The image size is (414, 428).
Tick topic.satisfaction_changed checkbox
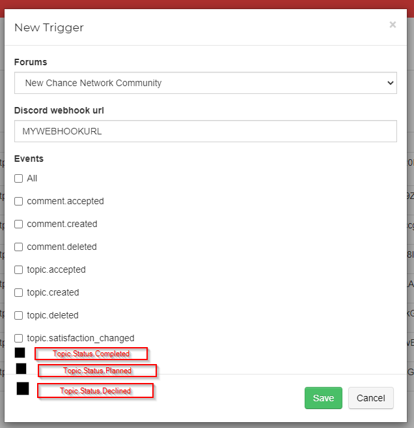click(18, 338)
